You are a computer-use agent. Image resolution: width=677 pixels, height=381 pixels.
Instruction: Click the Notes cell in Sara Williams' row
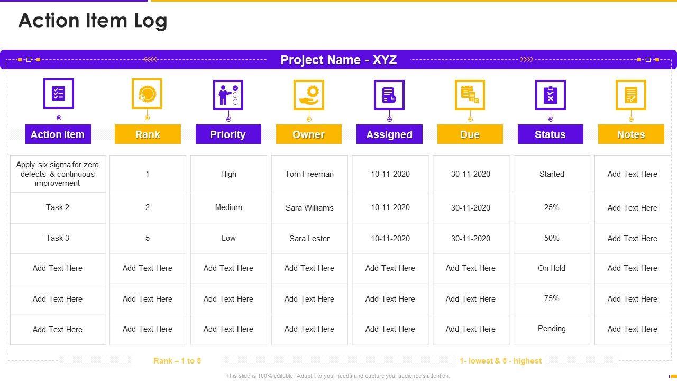[x=633, y=208]
